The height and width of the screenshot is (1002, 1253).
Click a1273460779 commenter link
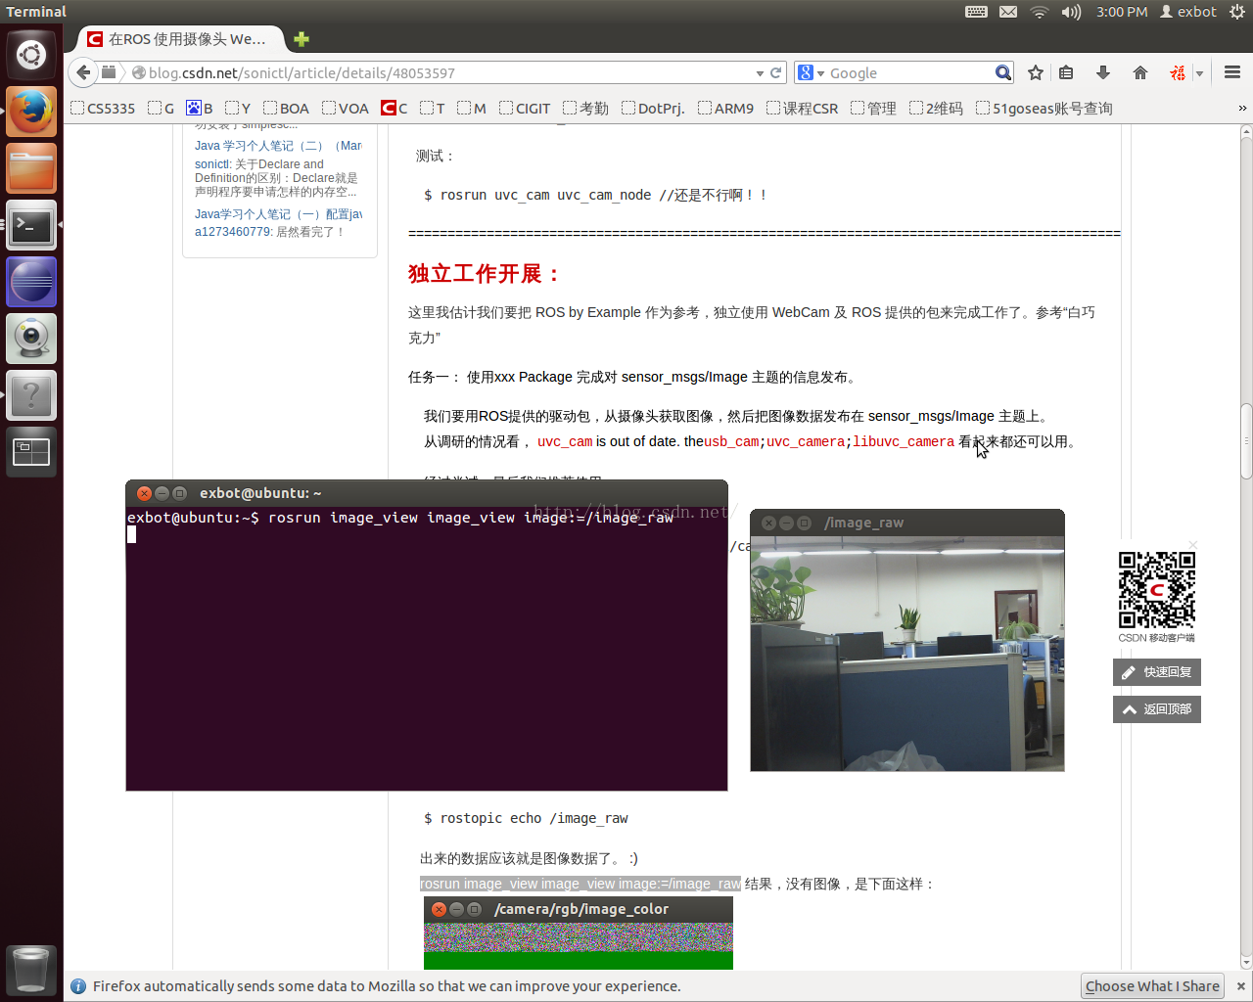[x=233, y=232]
